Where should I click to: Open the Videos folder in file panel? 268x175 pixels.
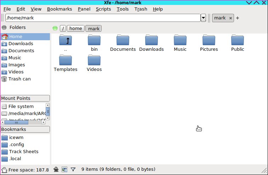pyautogui.click(x=94, y=60)
